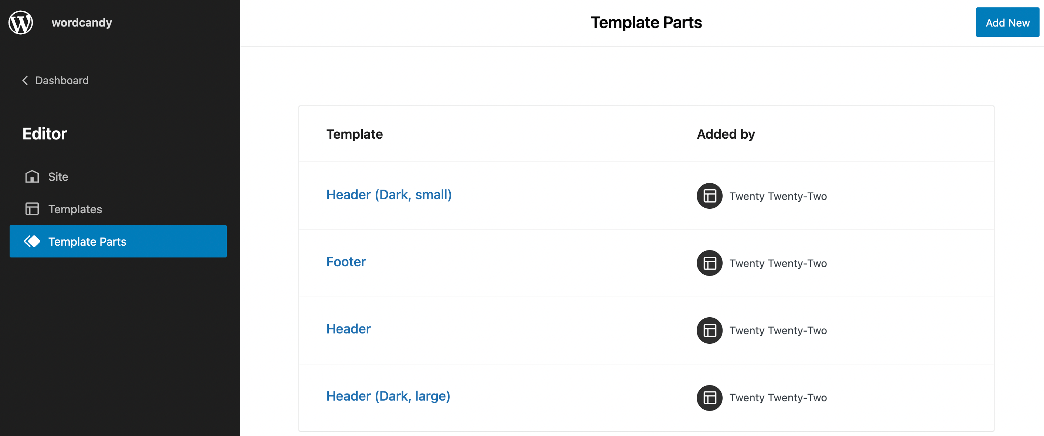Go back to Dashboard
This screenshot has height=436, width=1044.
click(62, 80)
